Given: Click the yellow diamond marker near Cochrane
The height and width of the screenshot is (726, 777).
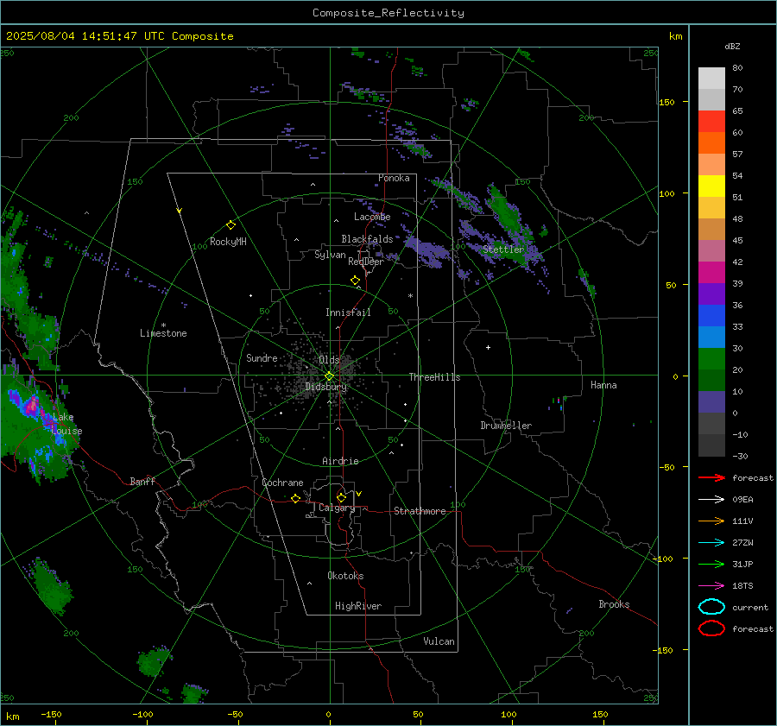Looking at the screenshot, I should pos(295,498).
